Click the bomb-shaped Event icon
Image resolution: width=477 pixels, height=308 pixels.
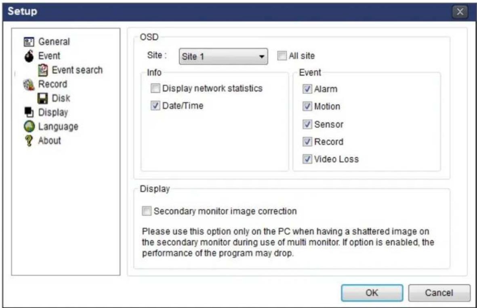29,56
